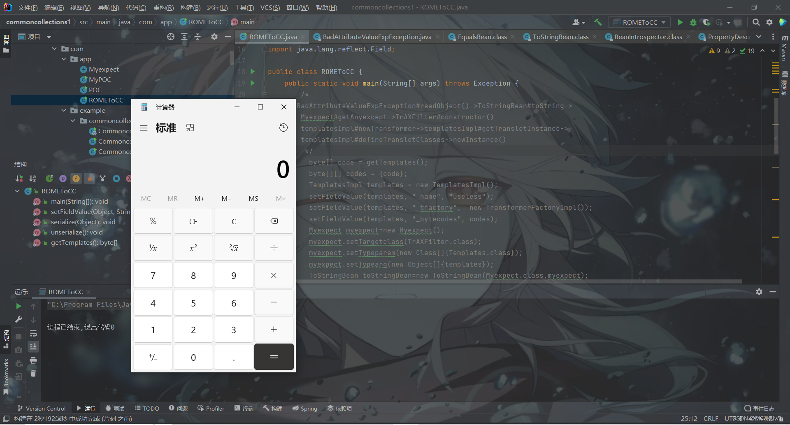Open Search Everywhere magnifier icon
The height and width of the screenshot is (425, 790).
click(756, 22)
